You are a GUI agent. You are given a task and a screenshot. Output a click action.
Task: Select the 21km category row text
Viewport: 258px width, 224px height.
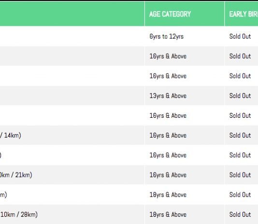[x=16, y=175]
